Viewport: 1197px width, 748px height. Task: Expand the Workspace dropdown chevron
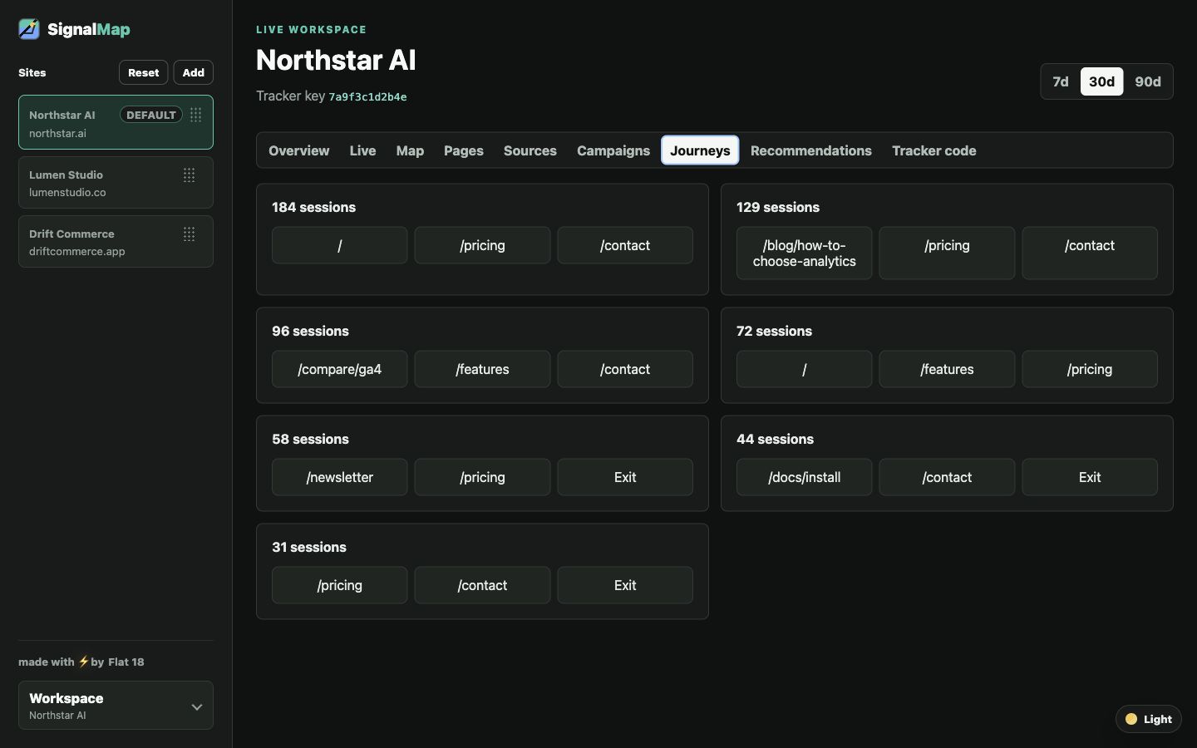[197, 706]
